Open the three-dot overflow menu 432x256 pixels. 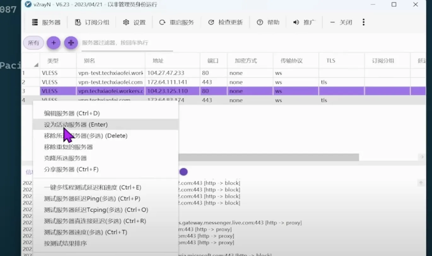tap(364, 22)
